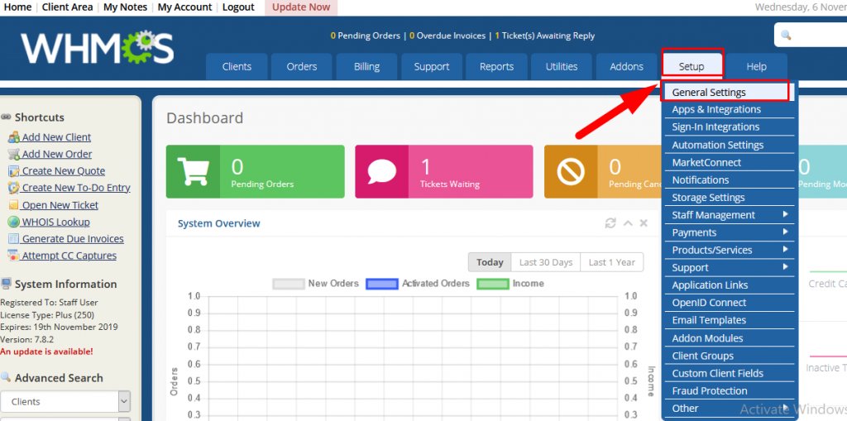Select OpenID Connect menu item
This screenshot has height=421, width=847.
728,303
